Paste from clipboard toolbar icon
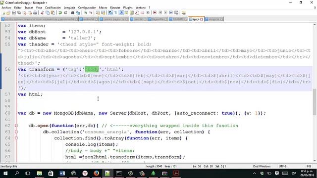The image size is (317, 178). coord(53,13)
